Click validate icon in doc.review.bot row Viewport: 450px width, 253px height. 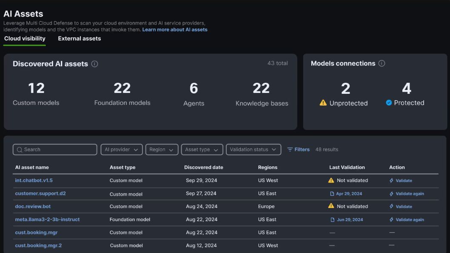point(391,206)
